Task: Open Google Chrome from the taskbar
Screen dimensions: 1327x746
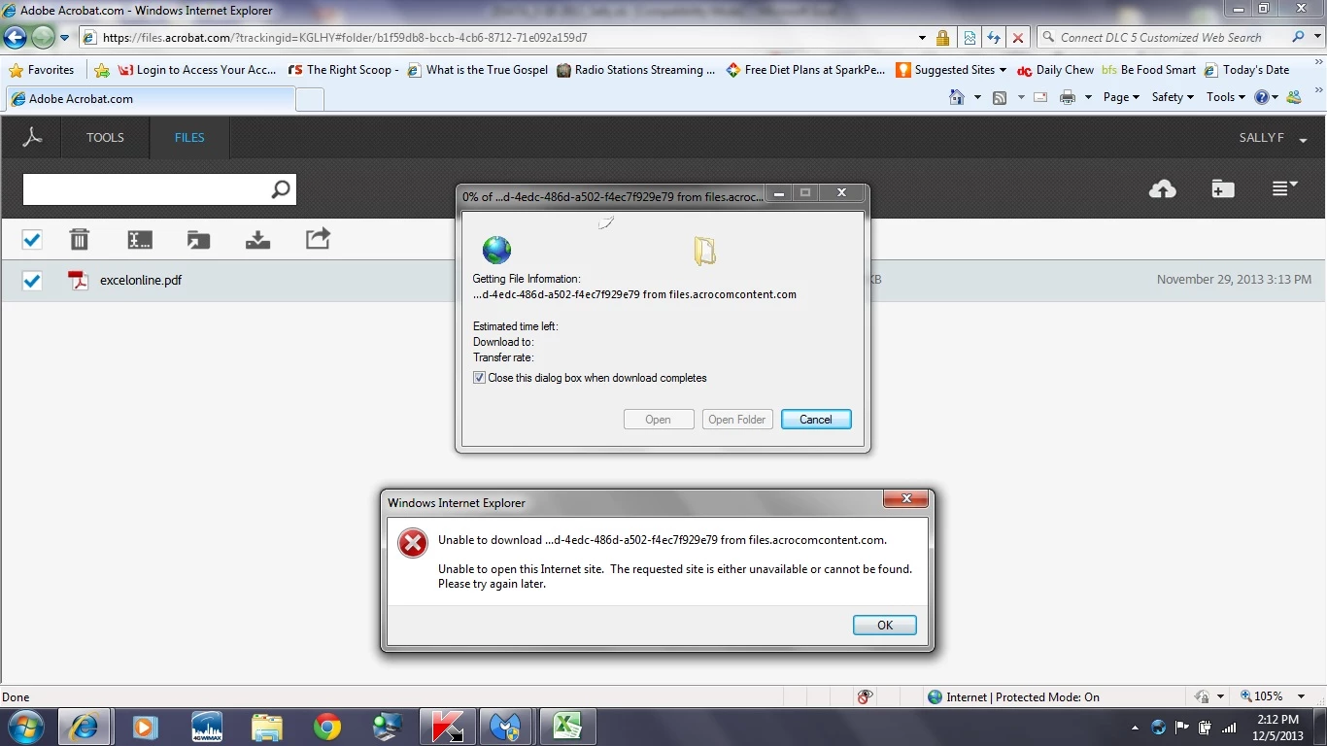Action: pos(327,727)
